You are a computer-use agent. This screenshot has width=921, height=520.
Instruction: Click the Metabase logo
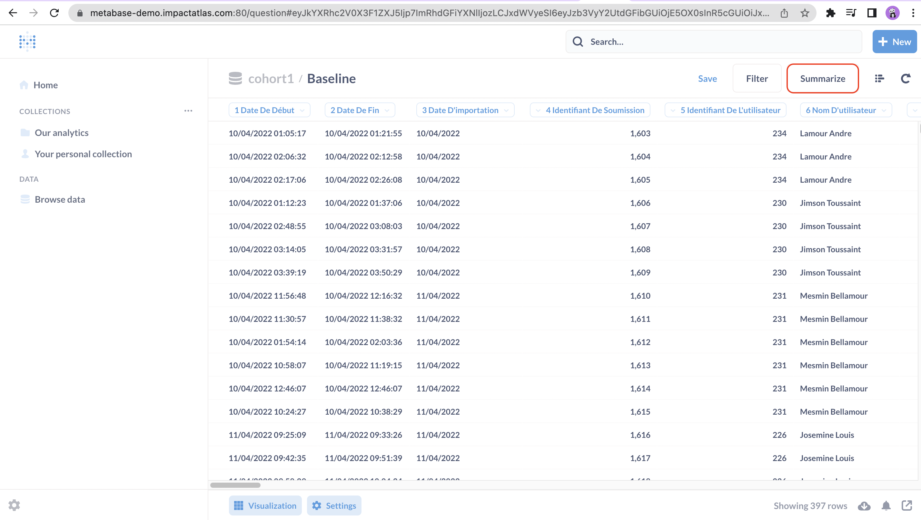tap(27, 42)
